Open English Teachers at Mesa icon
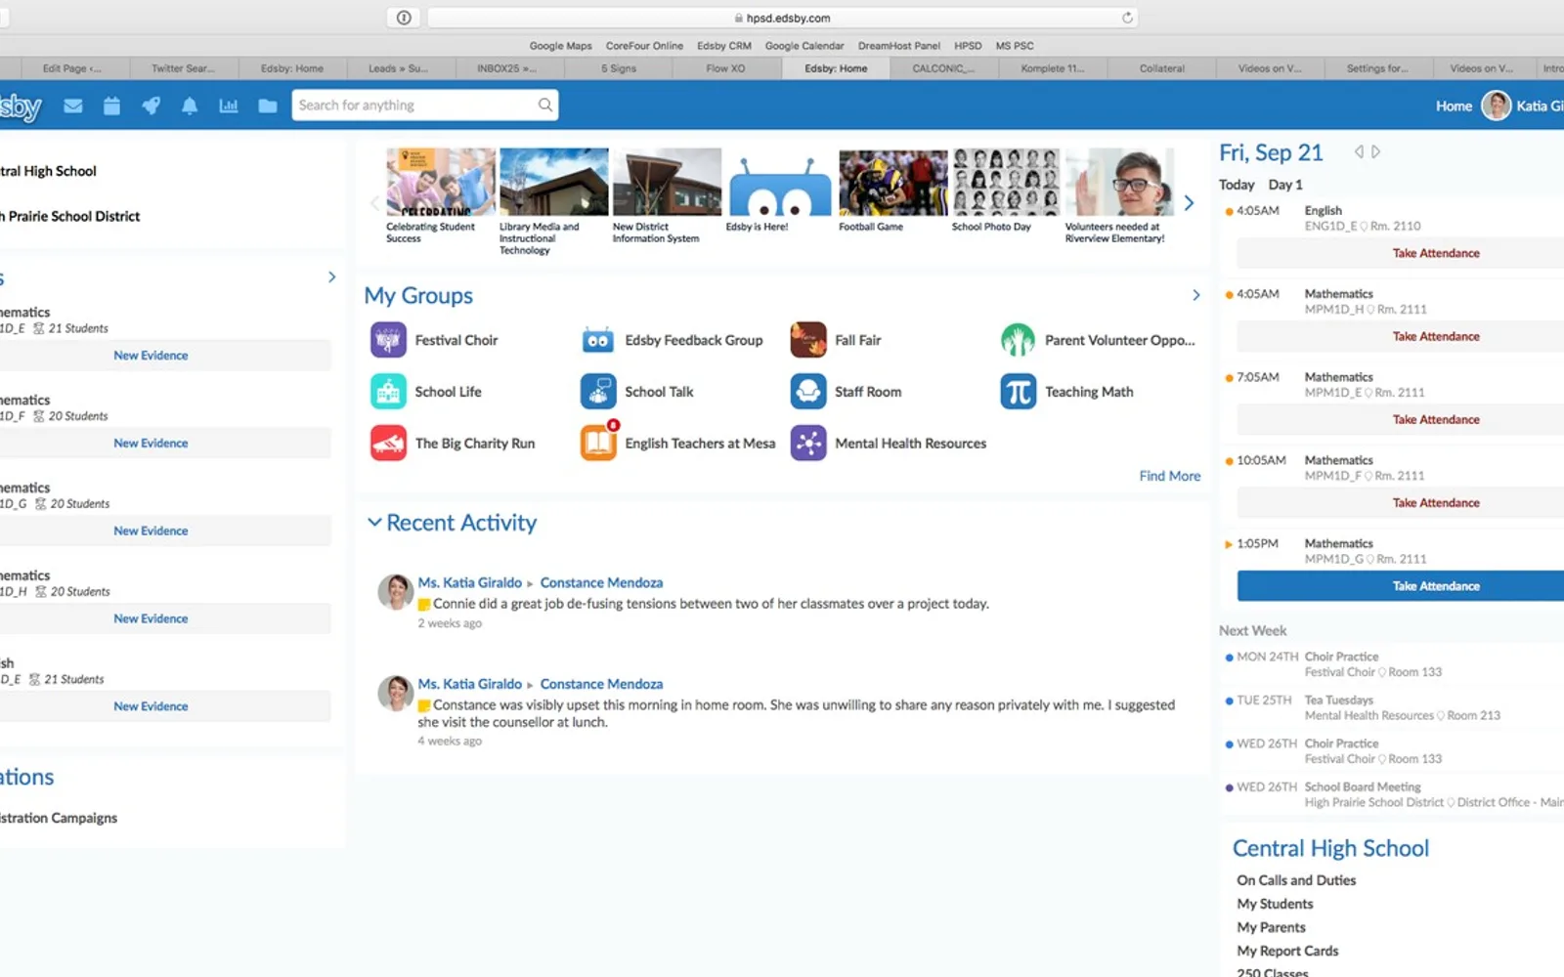The image size is (1564, 977). point(598,443)
